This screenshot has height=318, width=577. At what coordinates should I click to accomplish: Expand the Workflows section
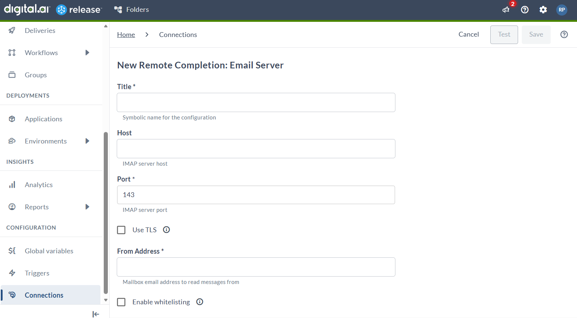point(87,53)
